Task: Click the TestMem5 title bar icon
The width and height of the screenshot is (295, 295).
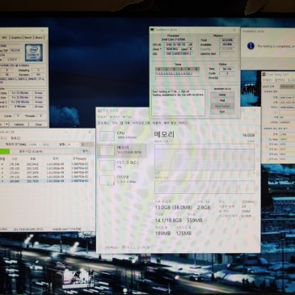Action: pos(153,30)
